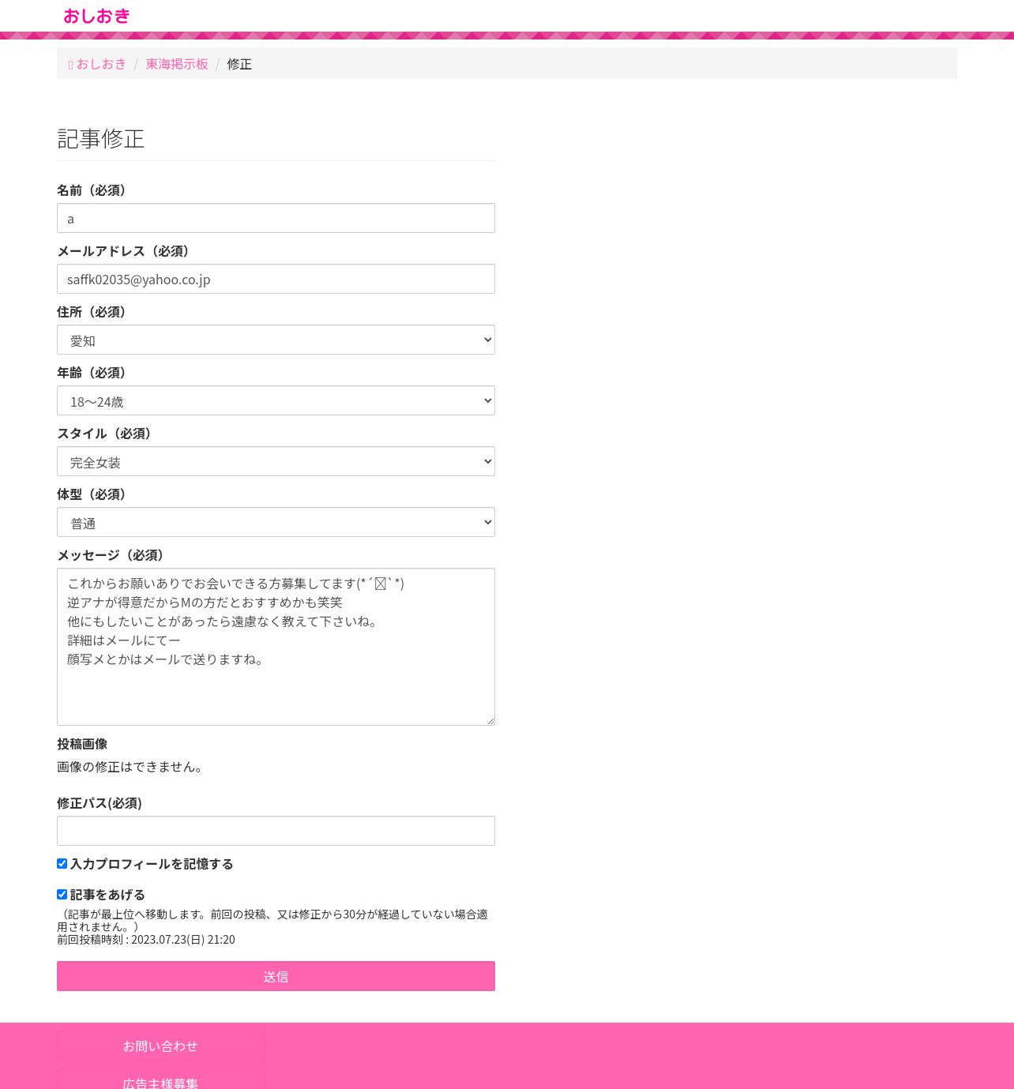Open 広告主様募集 footer button
Viewport: 1014px width, 1089px height.
[160, 1080]
